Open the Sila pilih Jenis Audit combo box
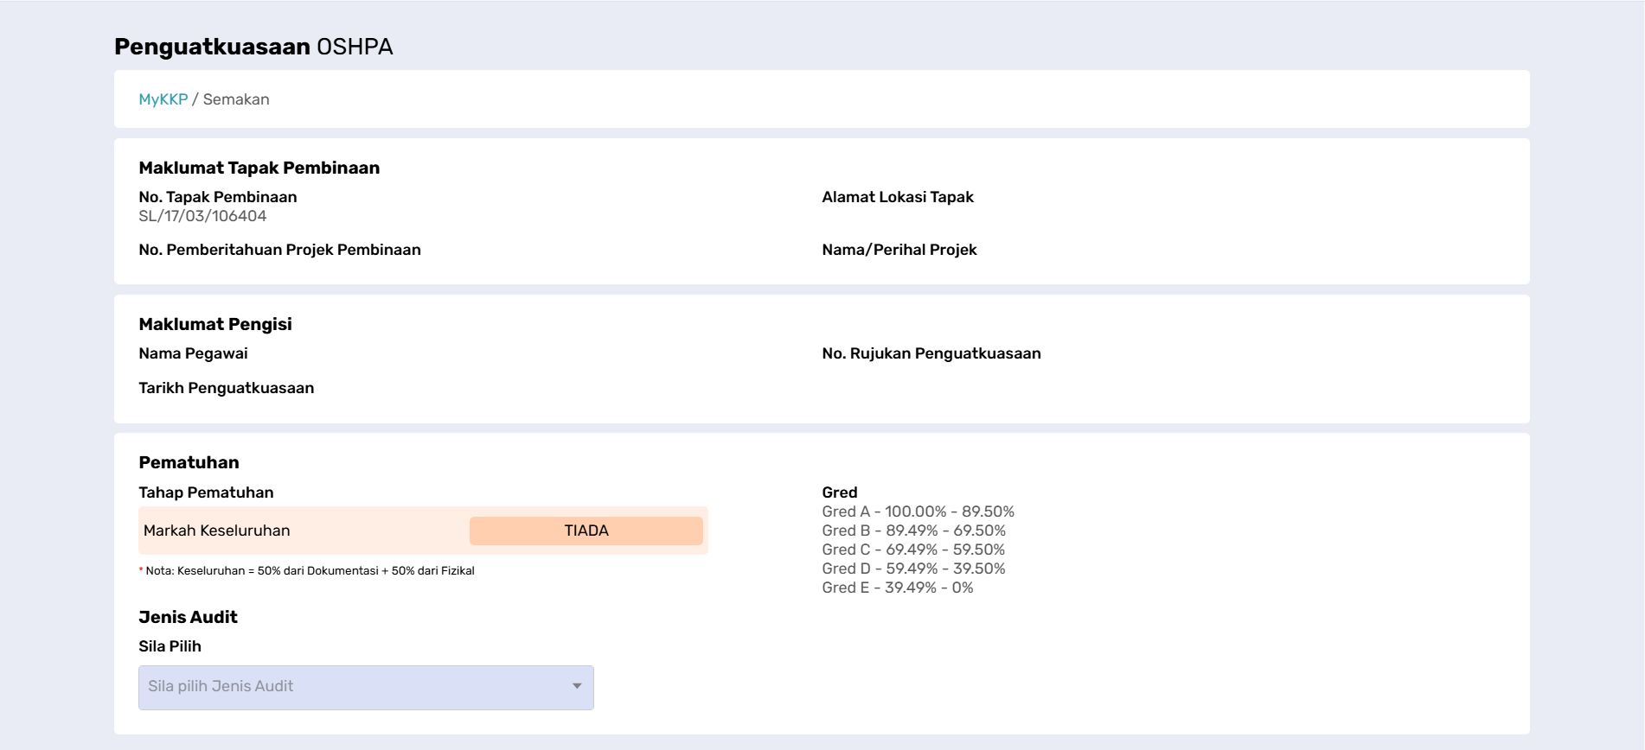The width and height of the screenshot is (1645, 750). (366, 688)
